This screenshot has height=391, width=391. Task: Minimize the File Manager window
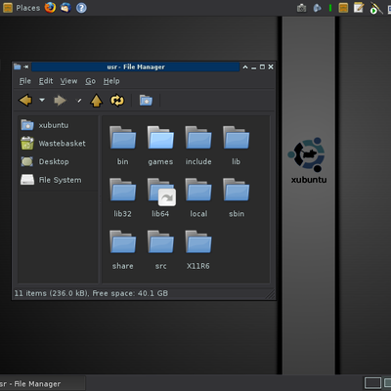coord(253,67)
